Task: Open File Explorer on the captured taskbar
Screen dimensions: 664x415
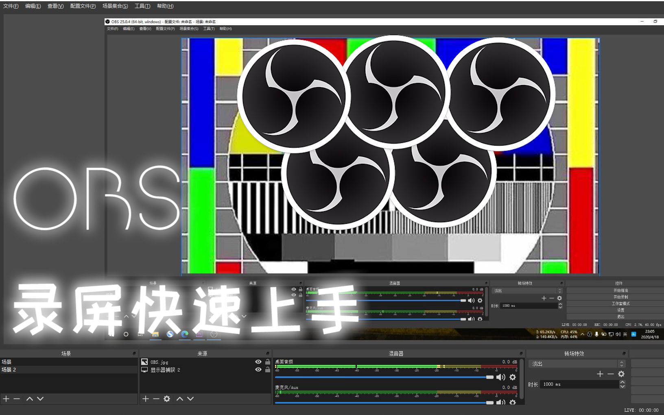Action: click(155, 334)
